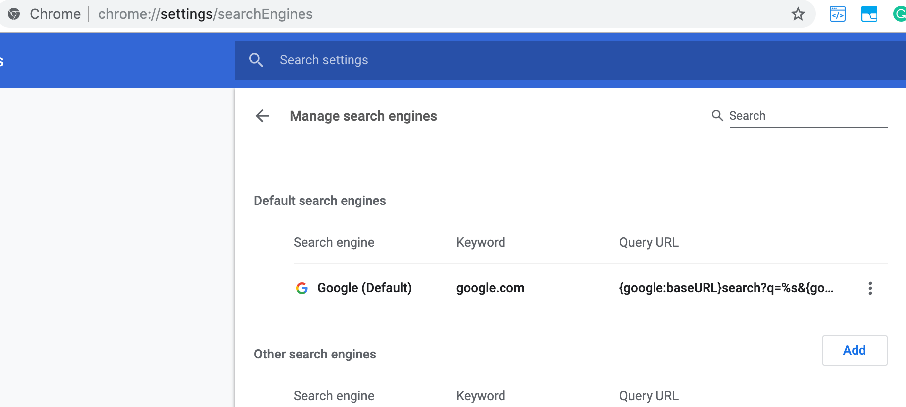Click the Google logo icon

coord(302,288)
